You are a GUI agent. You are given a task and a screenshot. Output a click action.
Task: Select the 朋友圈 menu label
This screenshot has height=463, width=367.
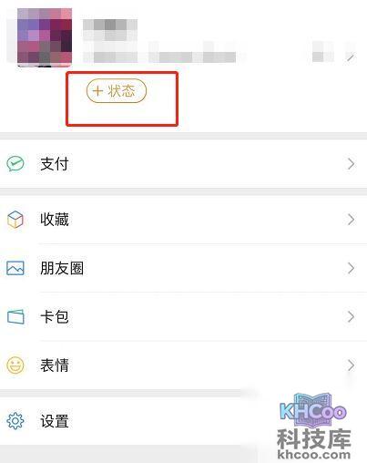62,268
